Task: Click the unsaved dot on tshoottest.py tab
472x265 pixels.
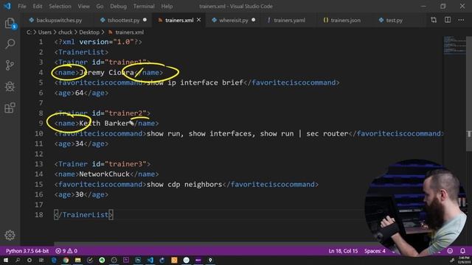Action: click(x=145, y=20)
